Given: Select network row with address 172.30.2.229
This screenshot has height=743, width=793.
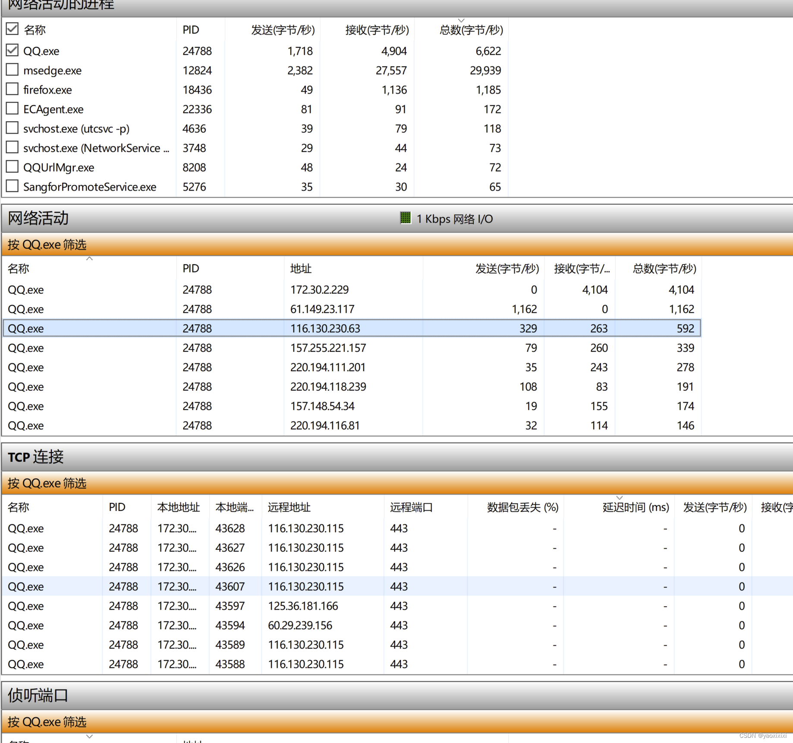Looking at the screenshot, I should click(x=352, y=290).
